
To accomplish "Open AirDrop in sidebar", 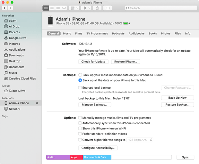I will (21, 26).
